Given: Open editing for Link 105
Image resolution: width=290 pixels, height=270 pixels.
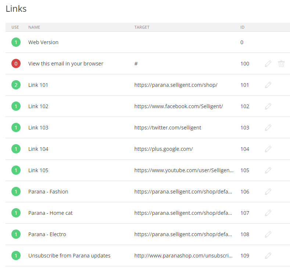Looking at the screenshot, I should pyautogui.click(x=268, y=170).
